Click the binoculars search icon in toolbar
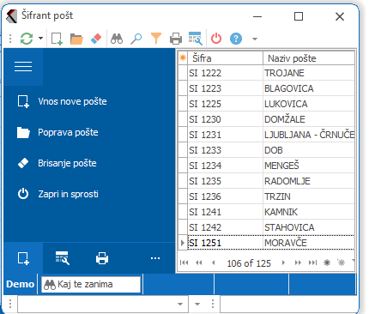This screenshot has width=369, height=314. [x=117, y=39]
